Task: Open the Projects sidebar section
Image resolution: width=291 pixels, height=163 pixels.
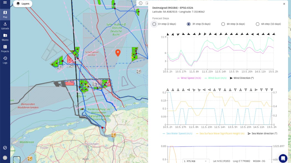Action: pyautogui.click(x=5, y=49)
